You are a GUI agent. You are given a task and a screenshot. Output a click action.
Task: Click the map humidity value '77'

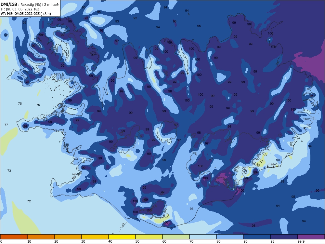pyautogui.click(x=6, y=125)
